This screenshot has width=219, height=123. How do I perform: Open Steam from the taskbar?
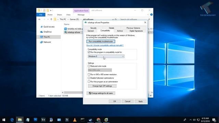(90, 120)
